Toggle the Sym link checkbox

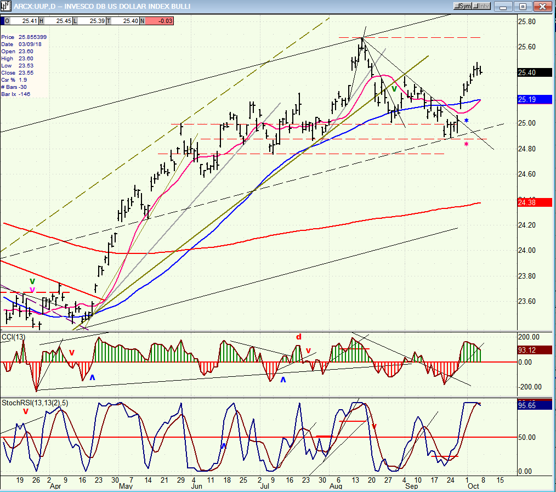[x=463, y=6]
